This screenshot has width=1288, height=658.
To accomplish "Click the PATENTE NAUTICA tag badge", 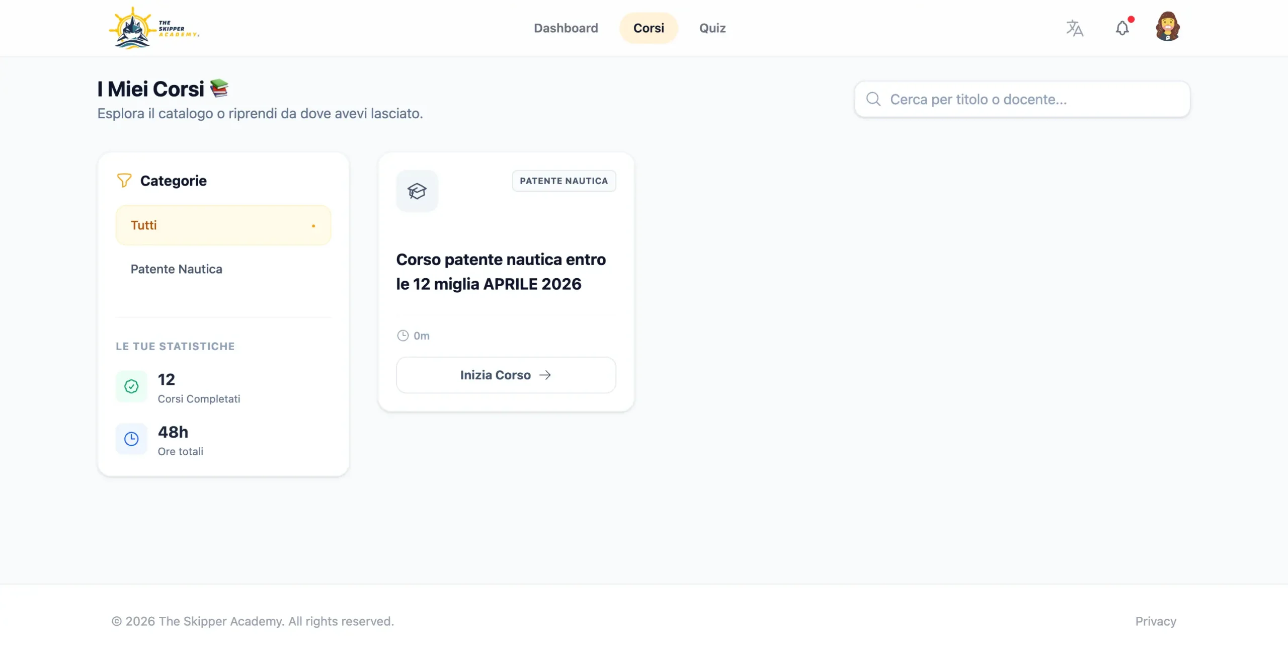I will pos(563,181).
